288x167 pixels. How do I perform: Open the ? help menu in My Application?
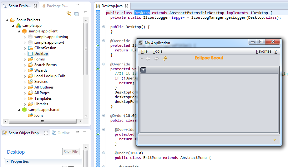[276, 51]
